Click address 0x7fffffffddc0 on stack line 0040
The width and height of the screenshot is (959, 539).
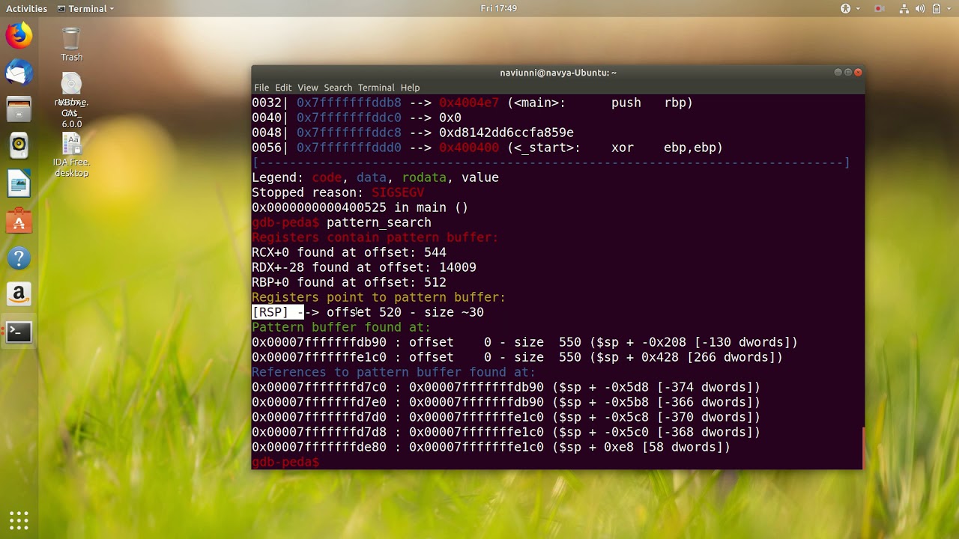click(349, 118)
